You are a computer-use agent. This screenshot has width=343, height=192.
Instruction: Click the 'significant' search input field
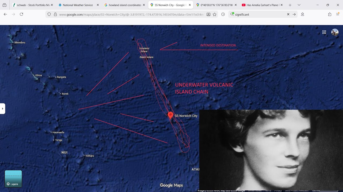[259, 14]
